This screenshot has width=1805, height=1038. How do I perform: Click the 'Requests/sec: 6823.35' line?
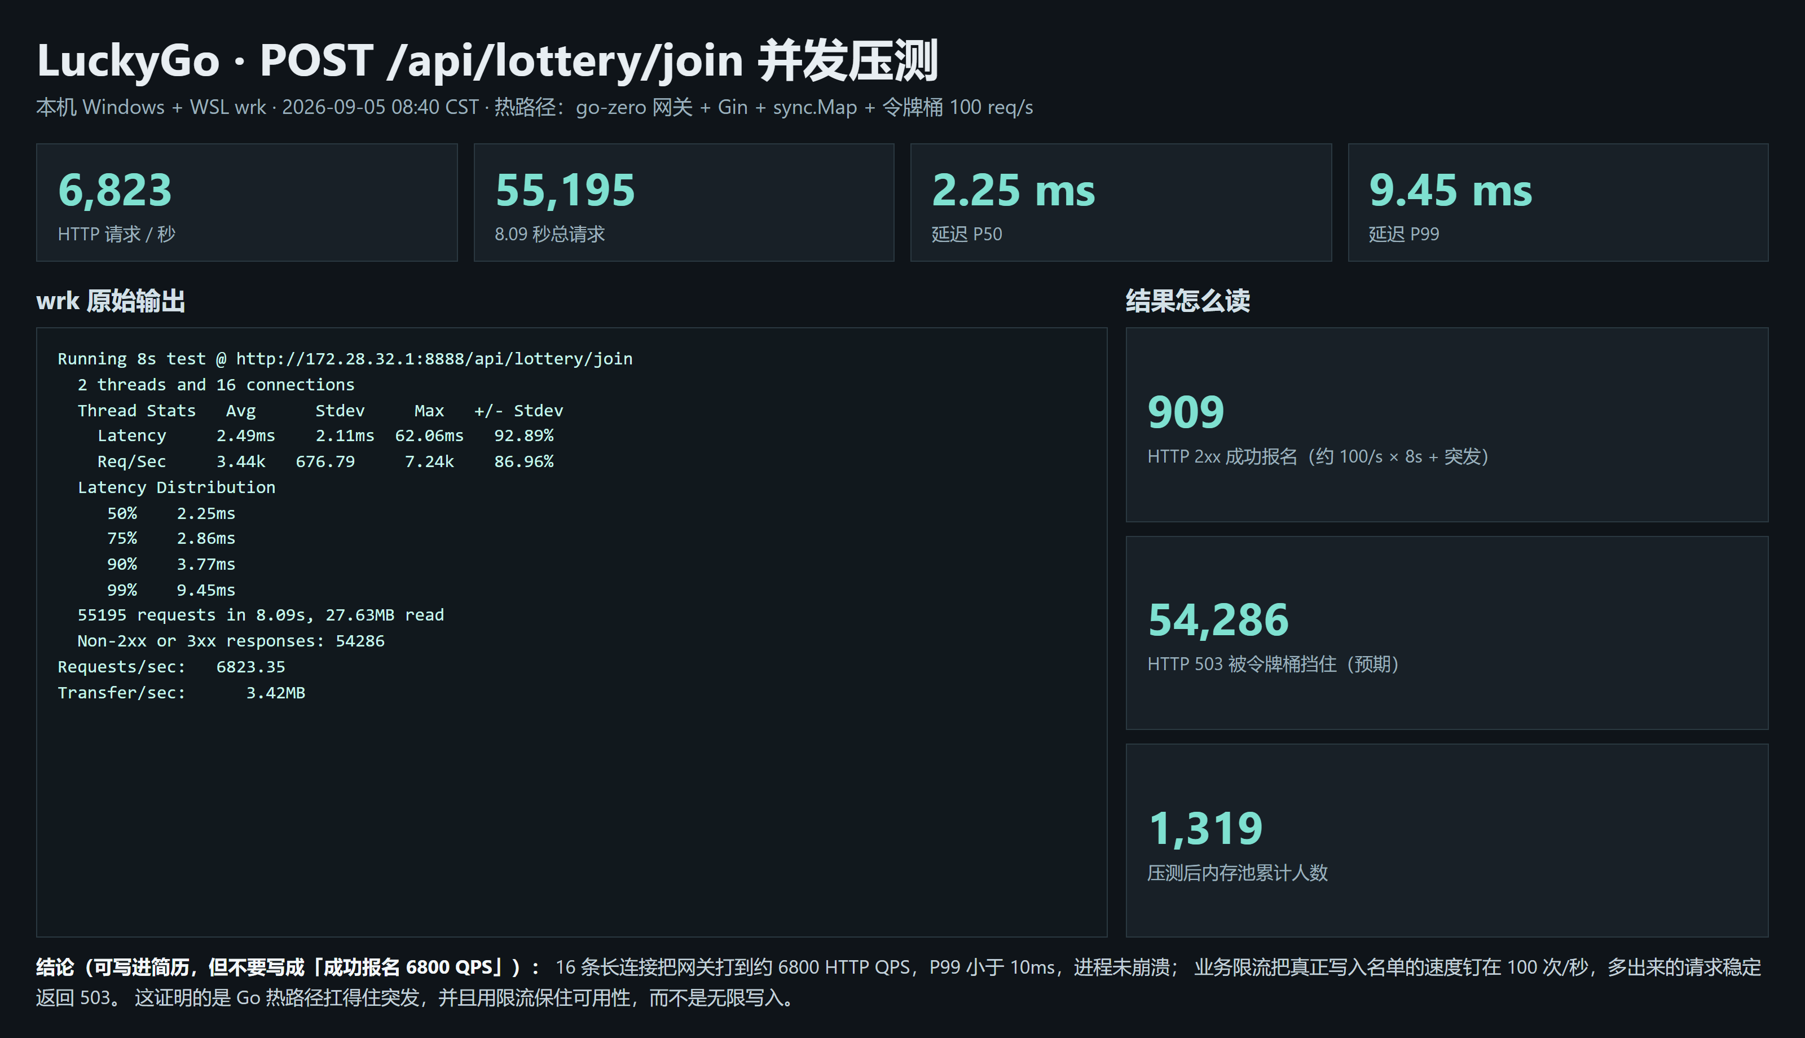[171, 667]
